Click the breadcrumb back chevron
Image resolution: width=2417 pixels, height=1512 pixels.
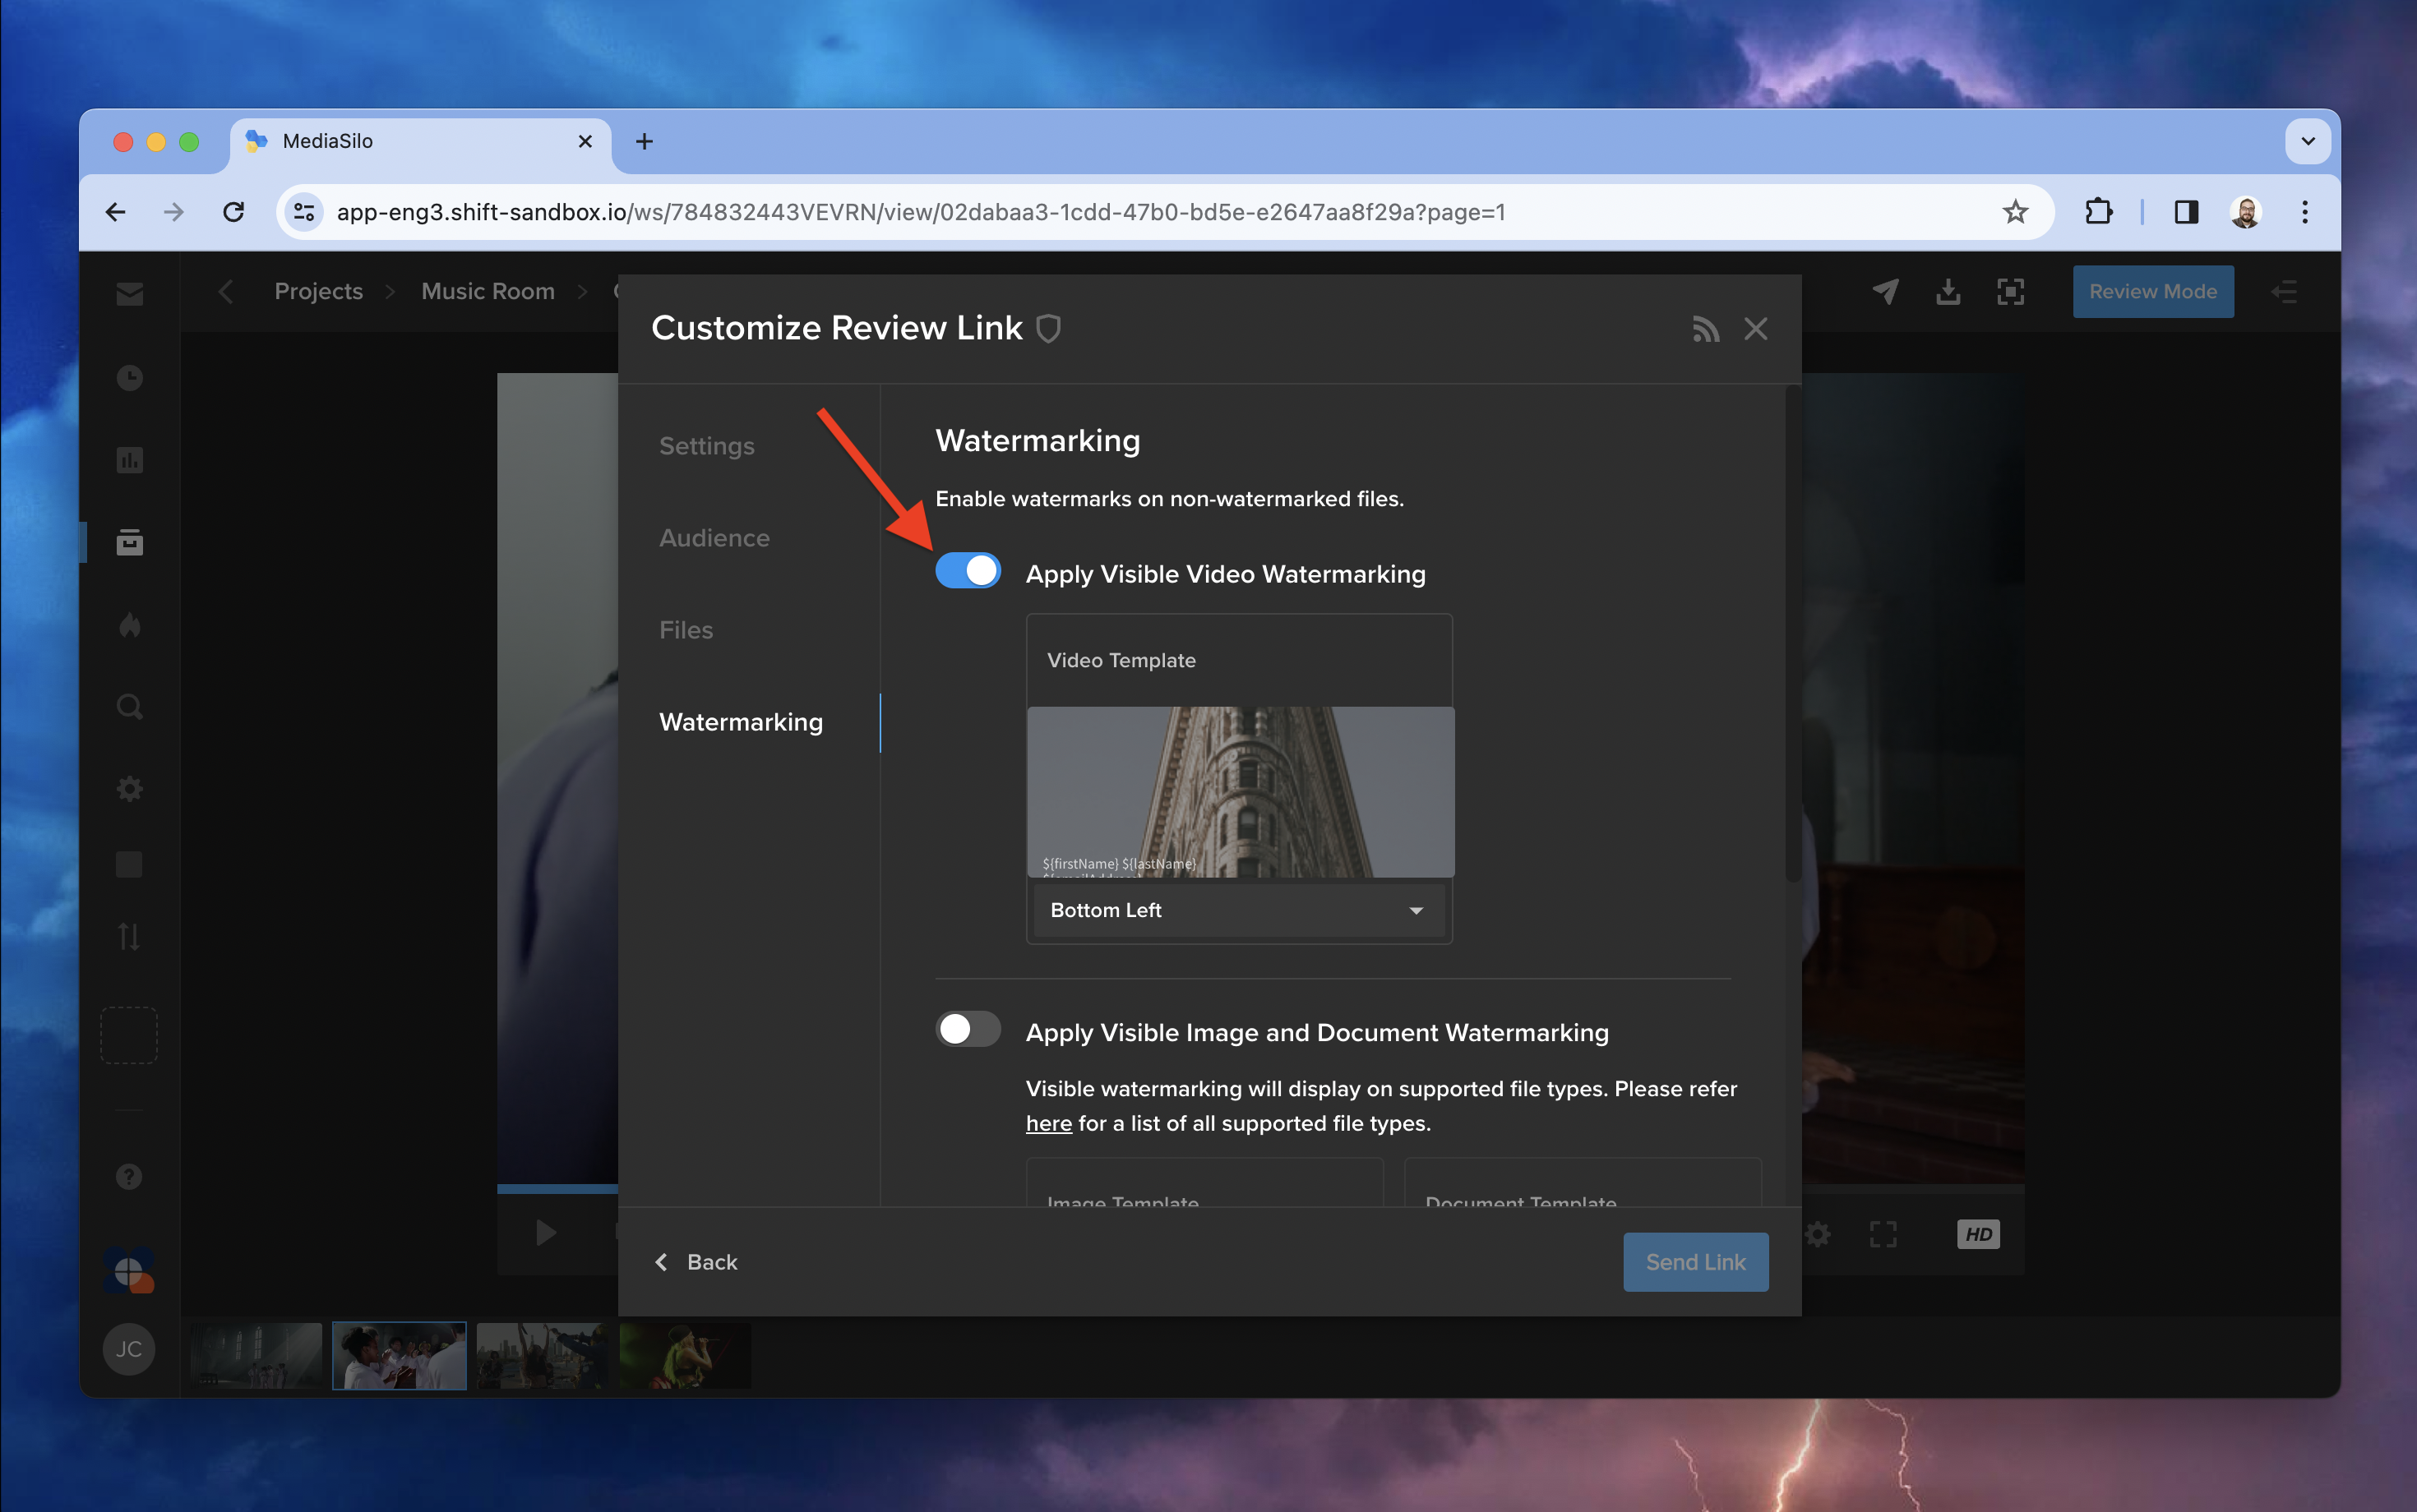click(225, 292)
